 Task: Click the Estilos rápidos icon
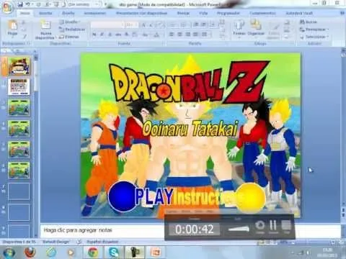tap(273, 29)
